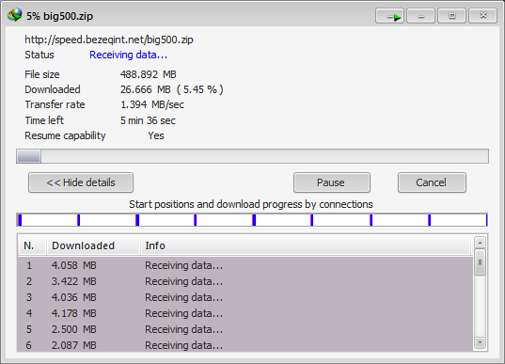Image resolution: width=505 pixels, height=364 pixels.
Task: Click the connection list scrollbar thumb
Action: (x=480, y=261)
